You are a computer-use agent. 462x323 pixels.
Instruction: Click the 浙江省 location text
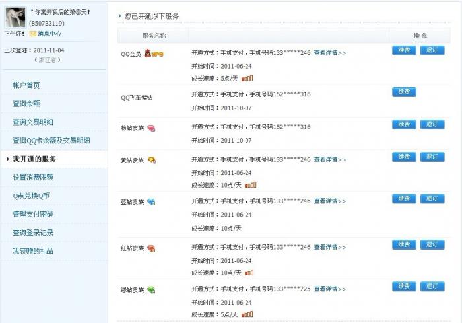pyautogui.click(x=47, y=60)
